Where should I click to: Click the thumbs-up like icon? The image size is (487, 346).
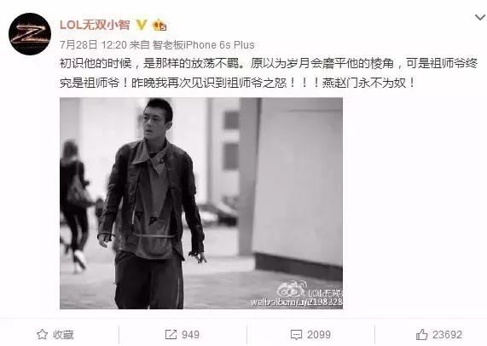pyautogui.click(x=422, y=335)
